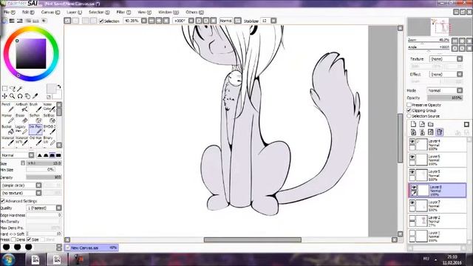The width and height of the screenshot is (473, 266).
Task: Open the Stabilizer value dropdown
Action: click(273, 21)
